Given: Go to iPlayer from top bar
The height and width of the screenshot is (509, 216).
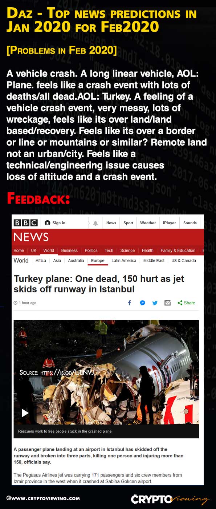Looking at the screenshot, I should [x=170, y=223].
